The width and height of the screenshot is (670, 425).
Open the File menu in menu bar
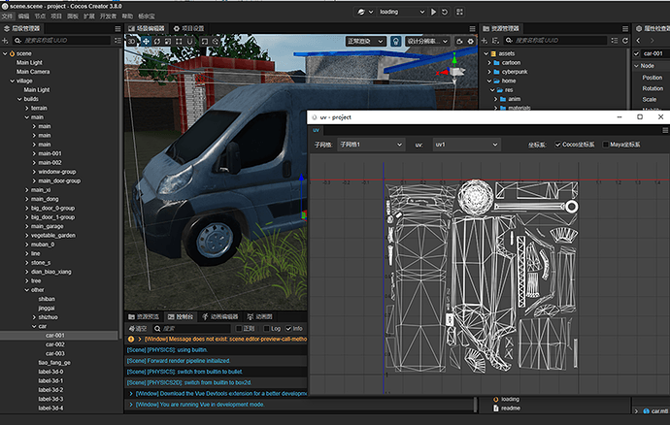pyautogui.click(x=8, y=16)
